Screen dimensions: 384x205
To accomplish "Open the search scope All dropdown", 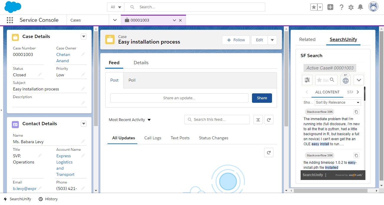I will 116,7.
